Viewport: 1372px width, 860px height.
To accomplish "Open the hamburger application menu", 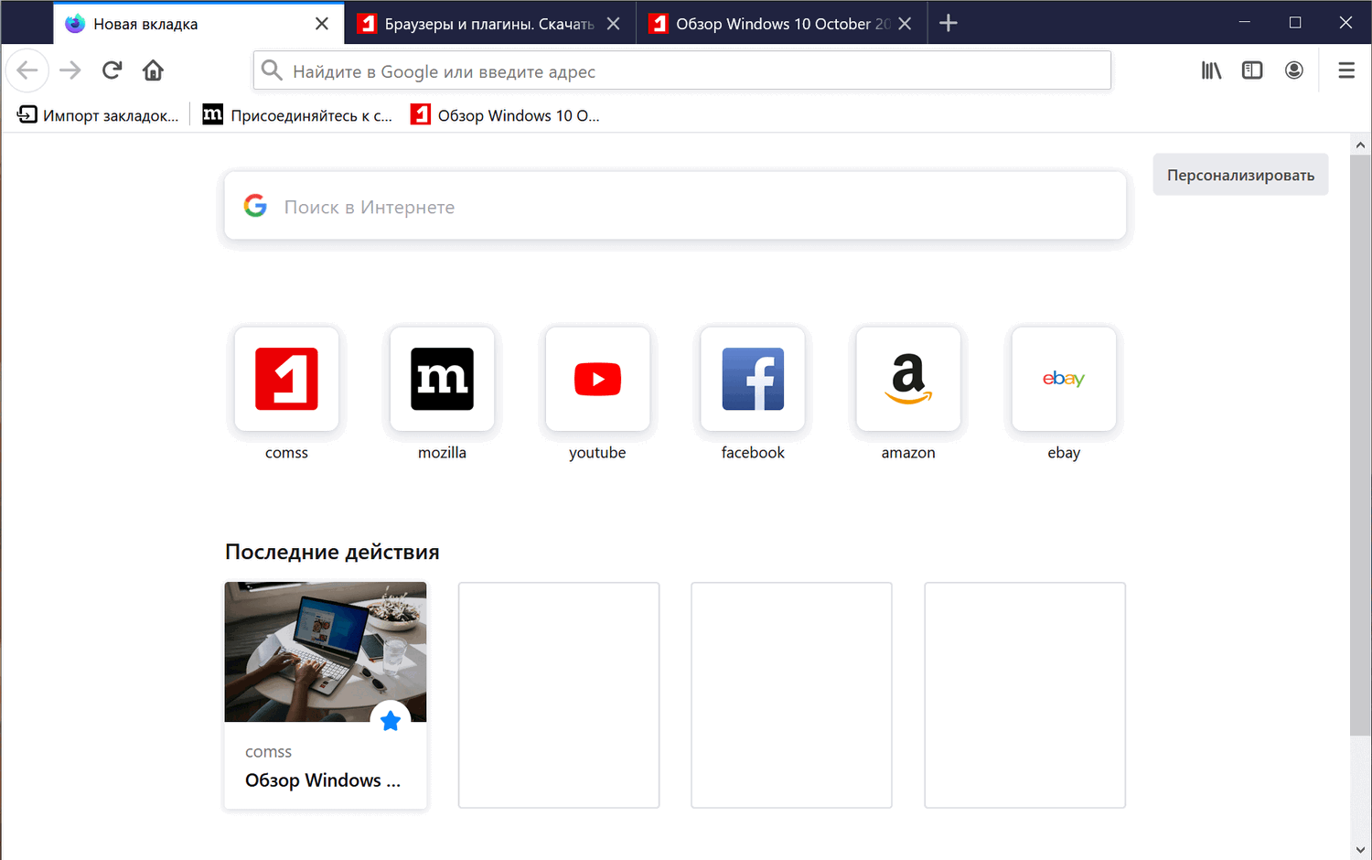I will point(1346,70).
